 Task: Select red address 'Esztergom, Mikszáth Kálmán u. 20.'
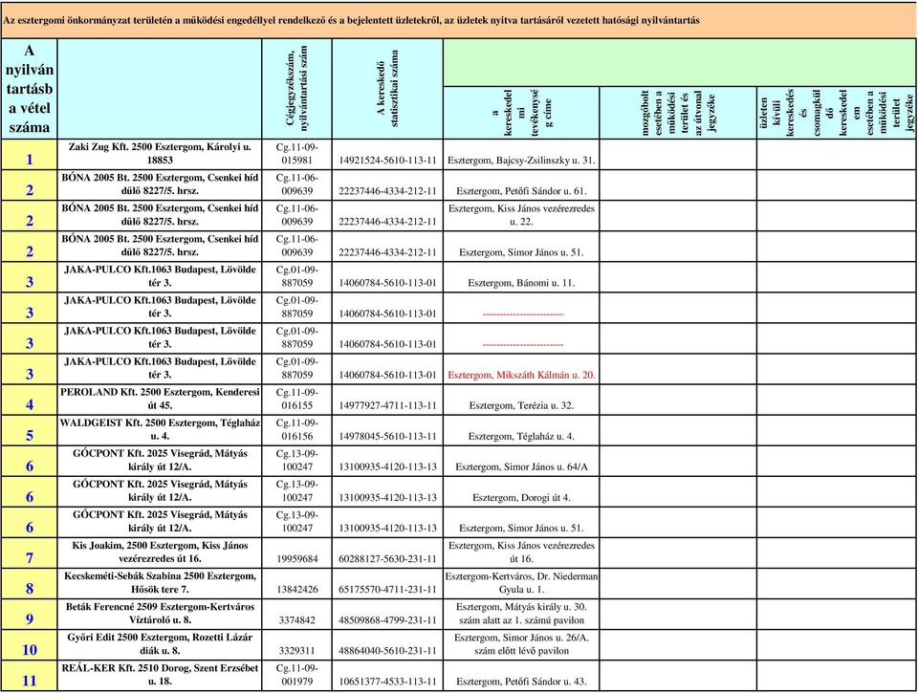pos(522,369)
